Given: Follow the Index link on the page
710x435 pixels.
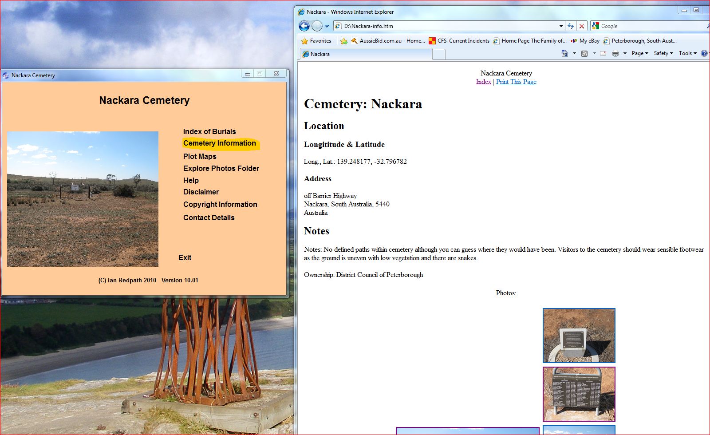Looking at the screenshot, I should (483, 82).
